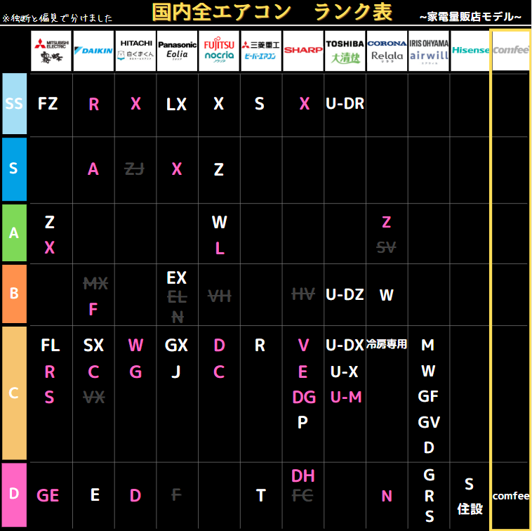
Task: Select the pink F under Daikin
Action: (x=93, y=309)
